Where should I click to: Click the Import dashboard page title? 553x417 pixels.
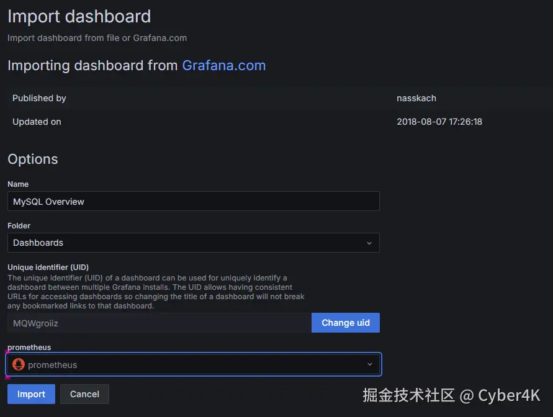point(79,17)
